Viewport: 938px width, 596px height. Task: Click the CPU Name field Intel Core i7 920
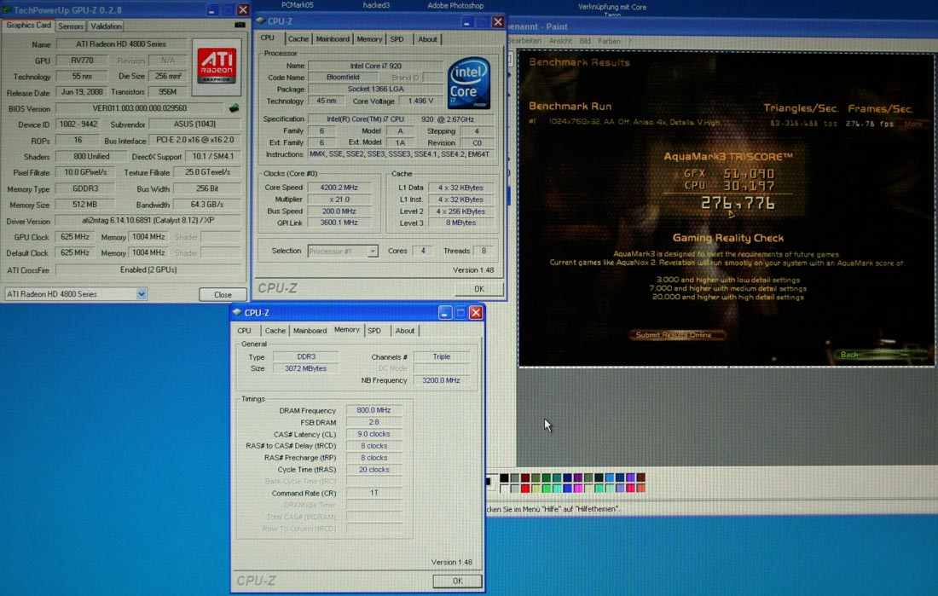tap(375, 66)
